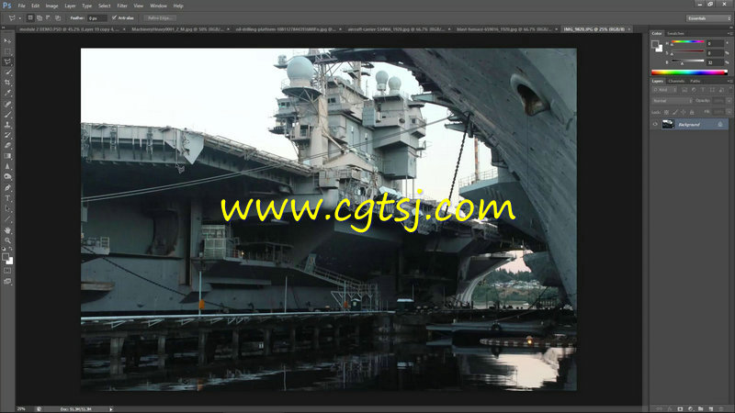Switch to the Channels tab
The image size is (735, 413).
click(676, 81)
